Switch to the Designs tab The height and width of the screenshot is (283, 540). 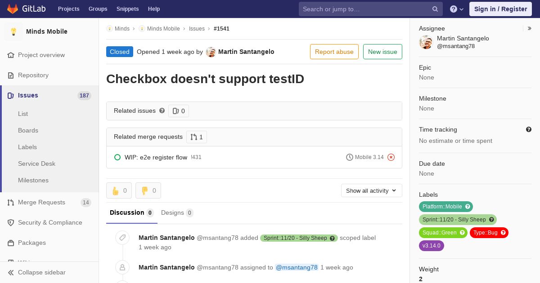tap(177, 212)
